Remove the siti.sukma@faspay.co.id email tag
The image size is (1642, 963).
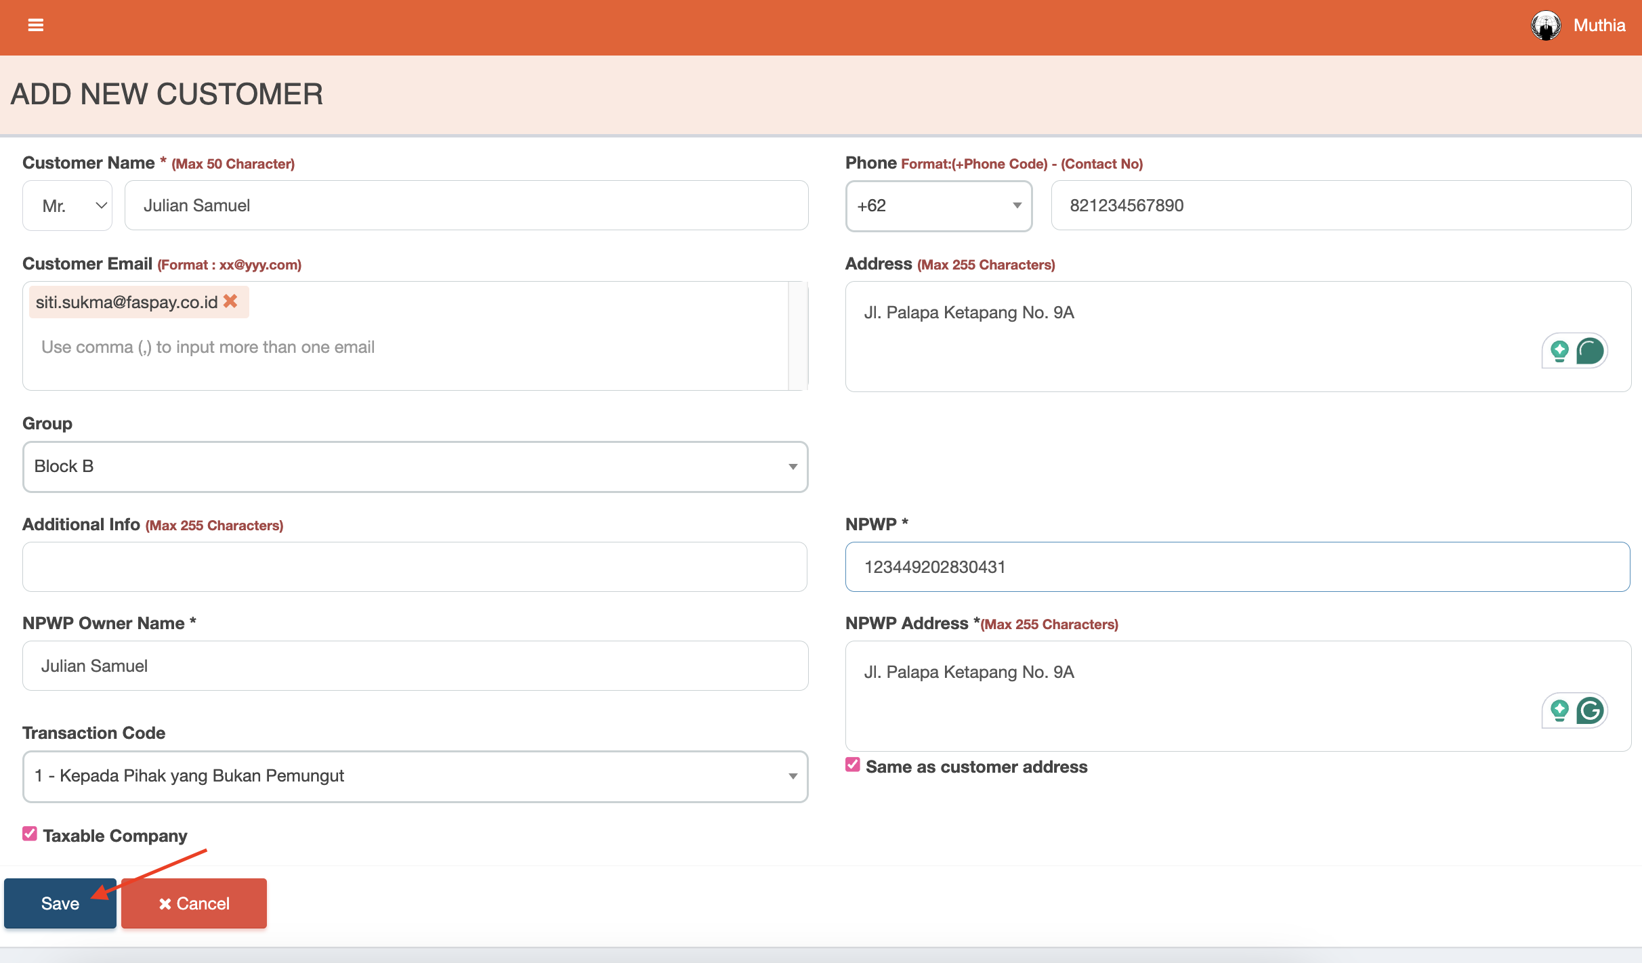pos(230,301)
